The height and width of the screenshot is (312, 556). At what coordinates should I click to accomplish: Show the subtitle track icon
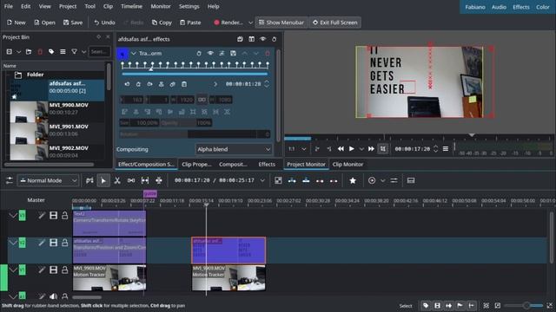coord(411,180)
